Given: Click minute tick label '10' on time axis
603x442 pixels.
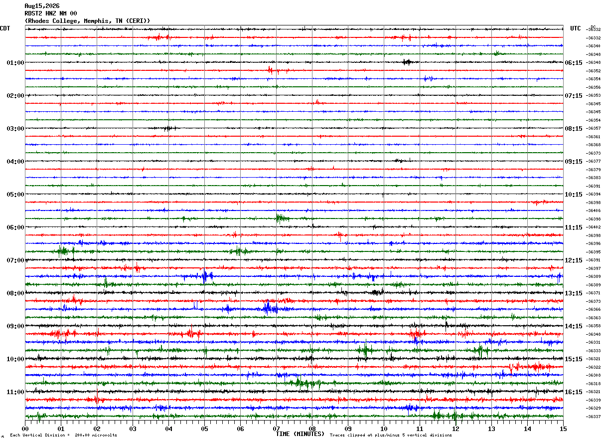Looking at the screenshot, I should pyautogui.click(x=384, y=429).
